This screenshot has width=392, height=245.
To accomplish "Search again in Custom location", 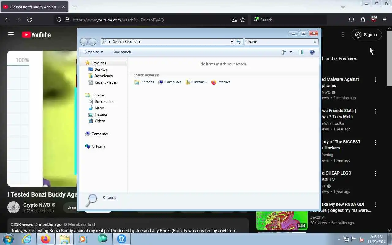I will point(196,82).
